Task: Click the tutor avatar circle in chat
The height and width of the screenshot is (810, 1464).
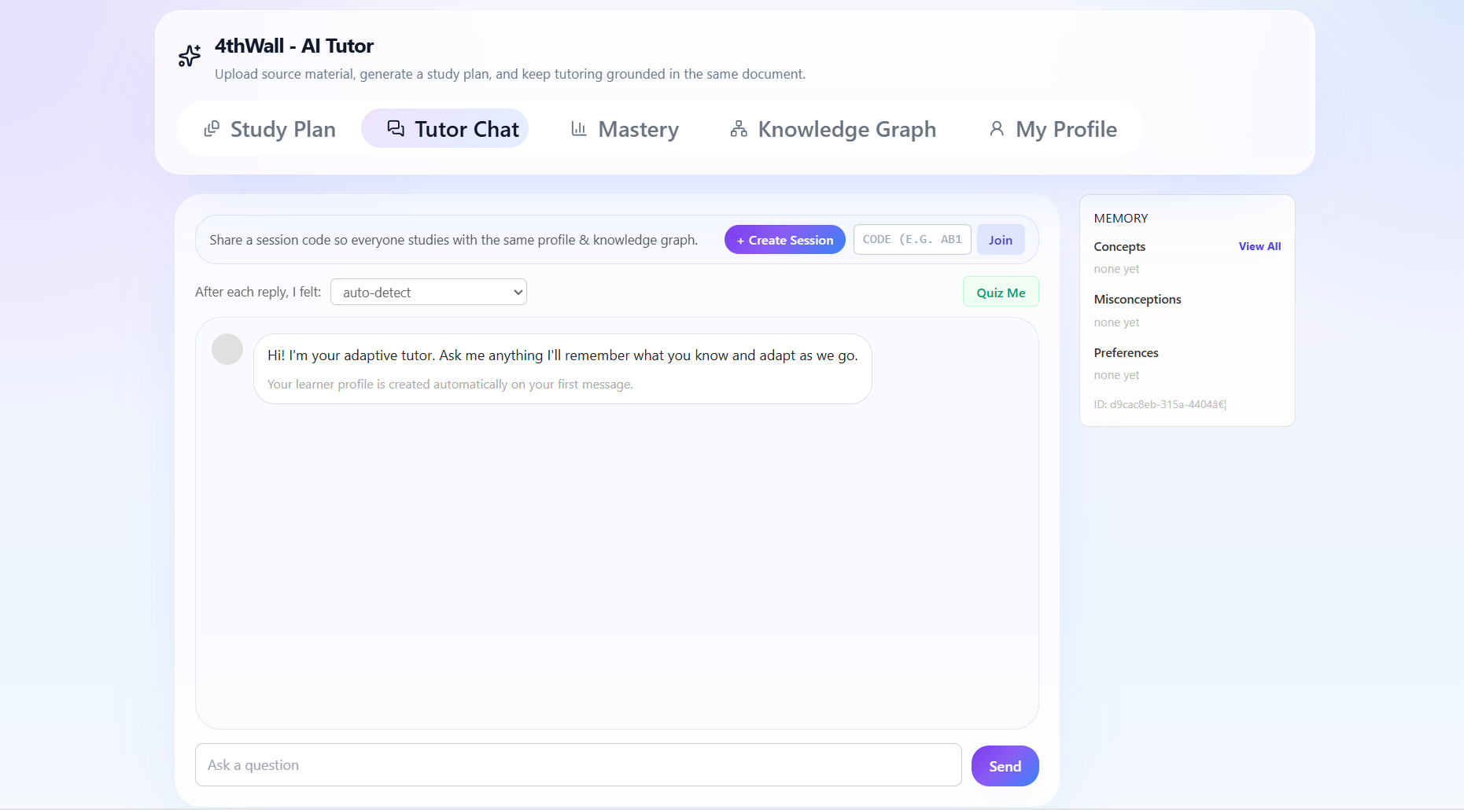Action: (x=227, y=349)
